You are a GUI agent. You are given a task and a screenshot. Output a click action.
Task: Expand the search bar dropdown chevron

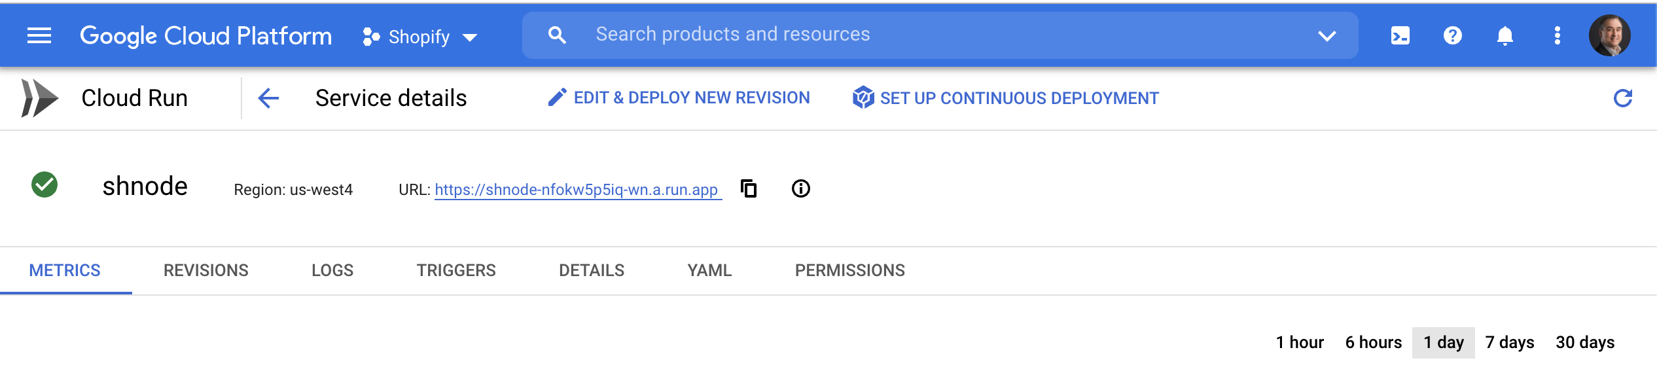(1327, 35)
